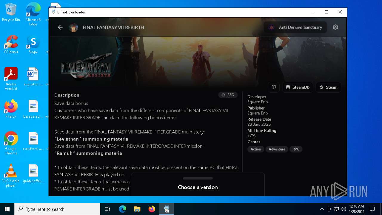Open Skype desktop shortcut
Screen dimensions: 382x215
[33, 44]
